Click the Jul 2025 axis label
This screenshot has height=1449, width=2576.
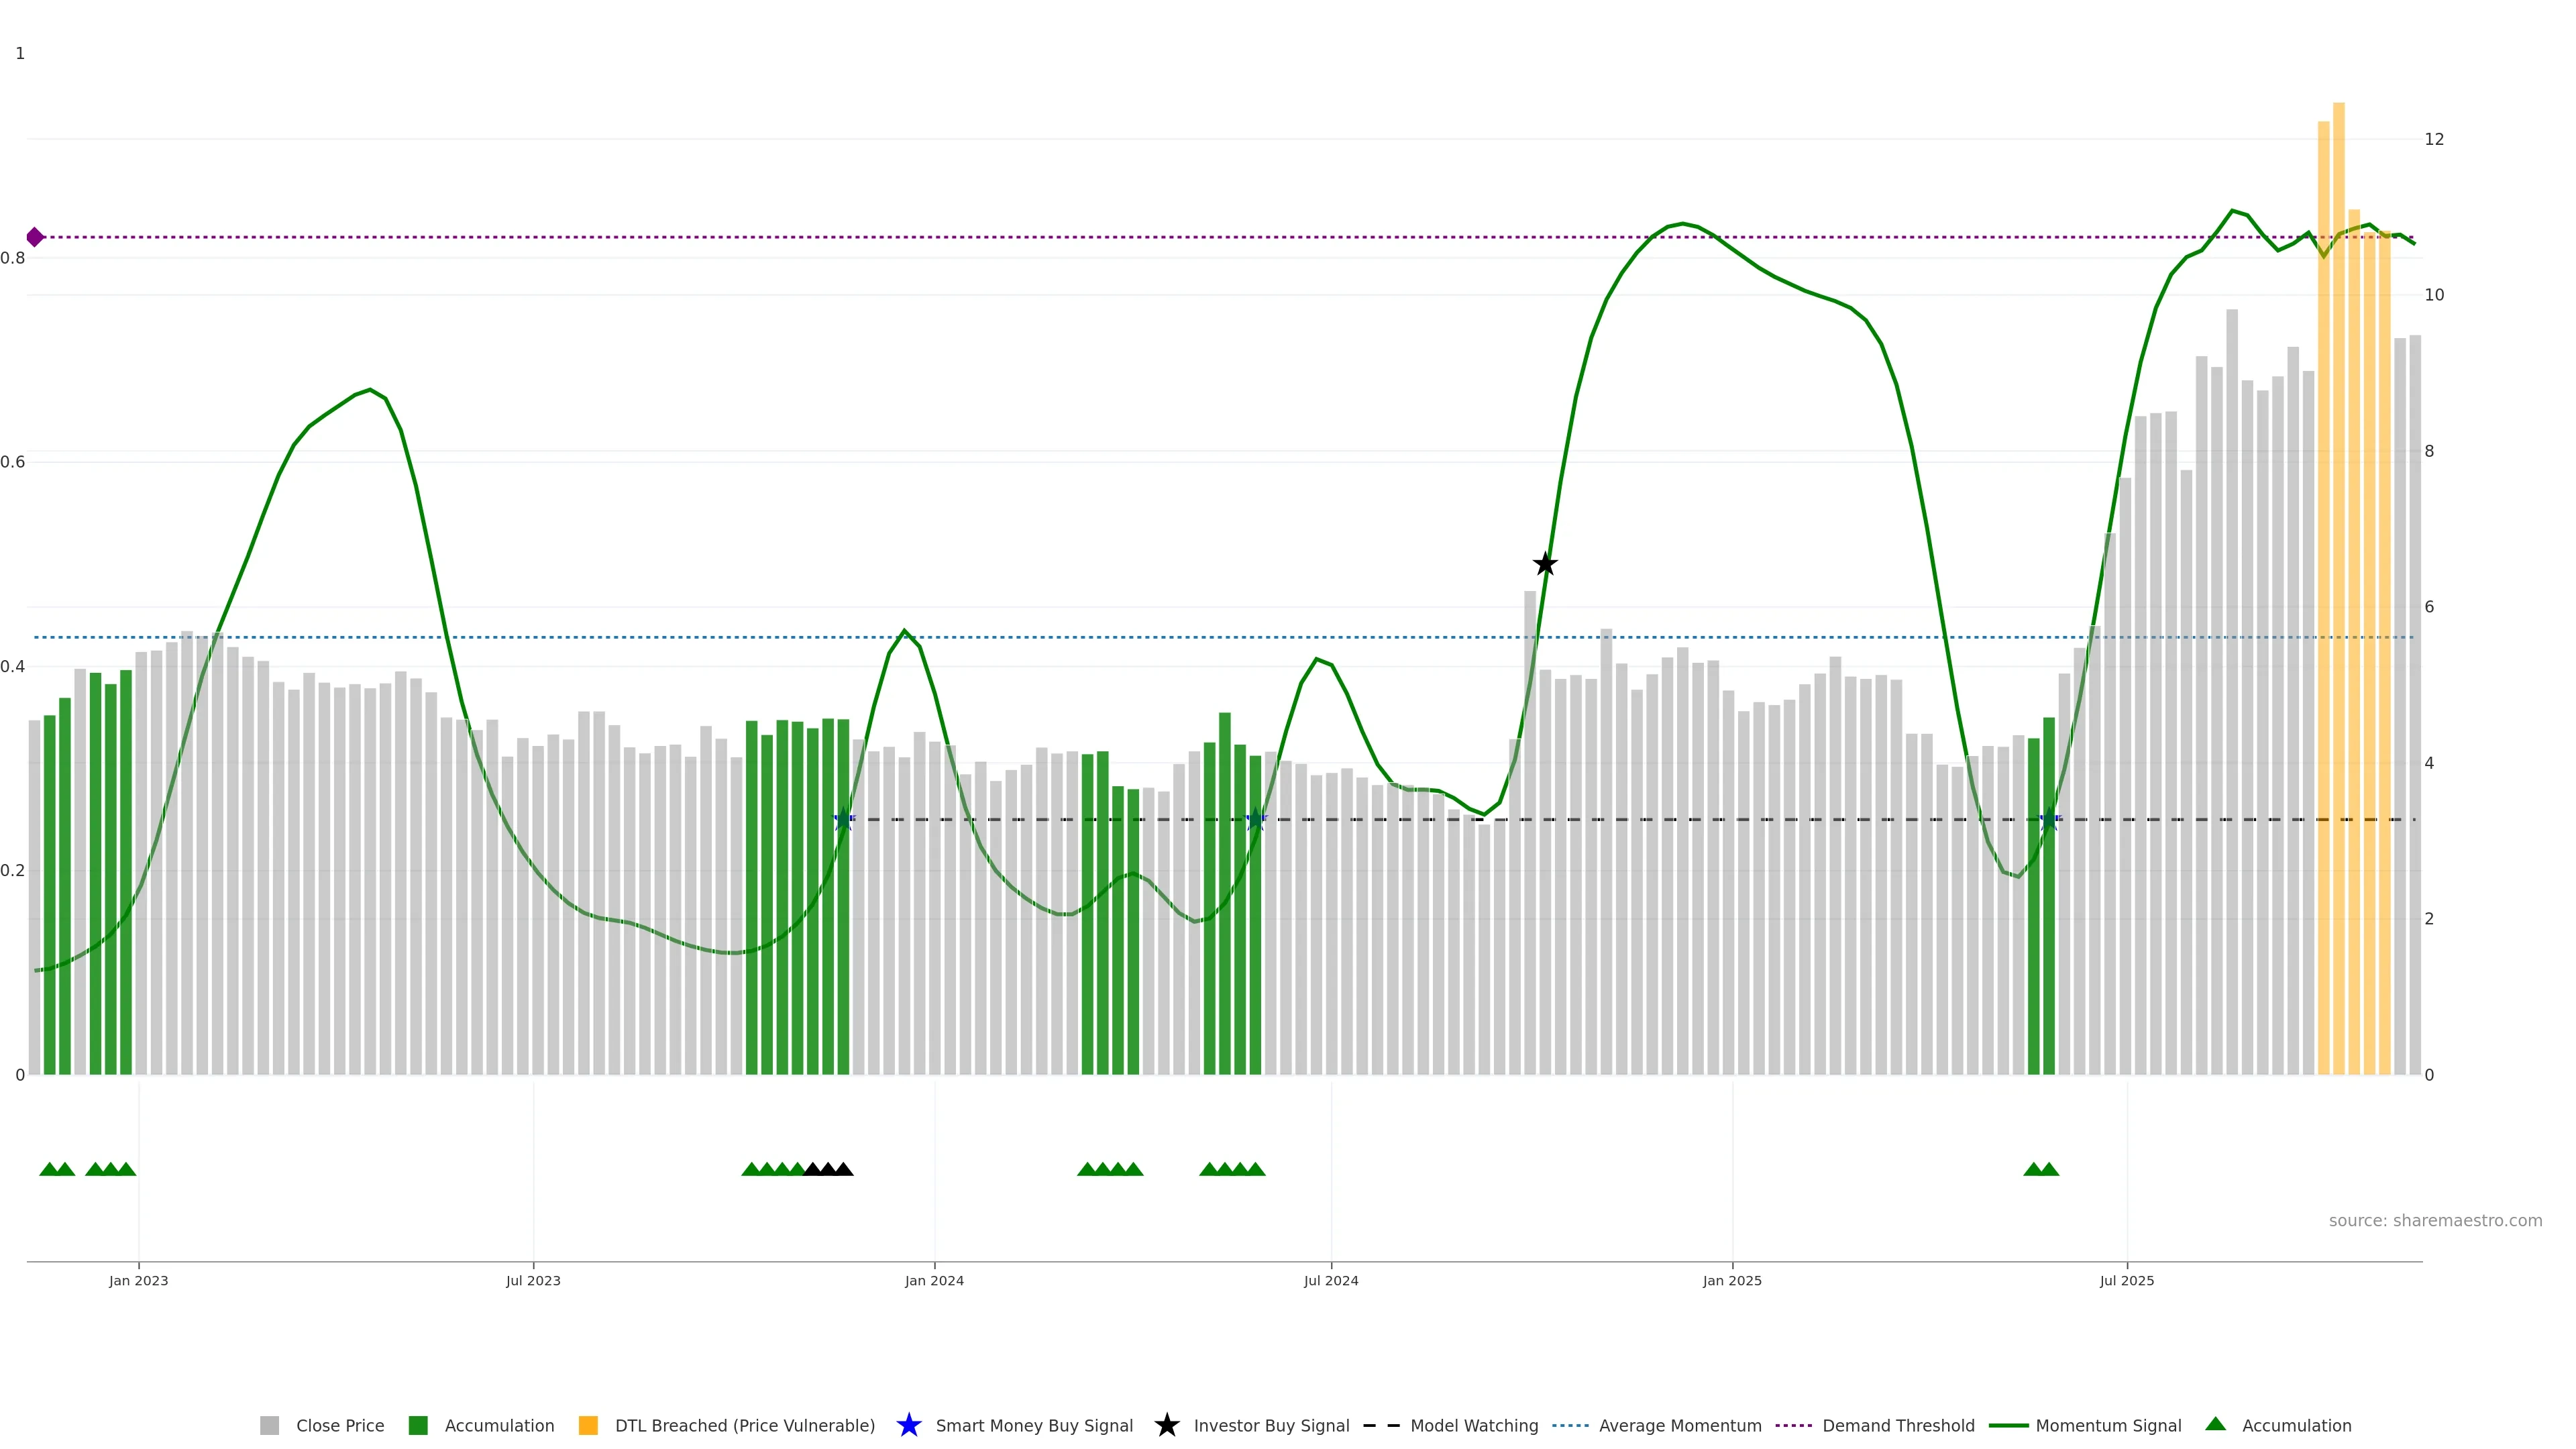point(2126,1280)
